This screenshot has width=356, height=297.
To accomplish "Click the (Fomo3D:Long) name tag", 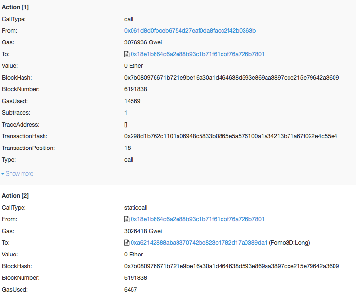I will pos(289,243).
